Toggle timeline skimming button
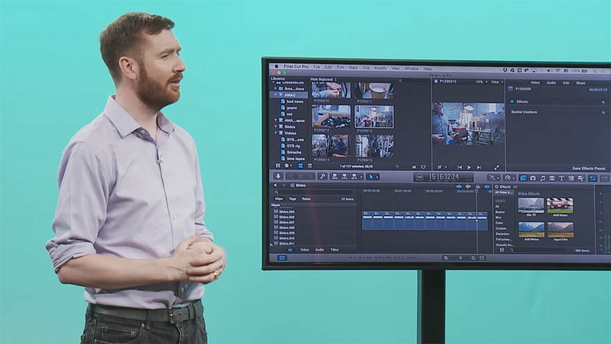Viewport: 611px width, 344px height. pos(459,187)
